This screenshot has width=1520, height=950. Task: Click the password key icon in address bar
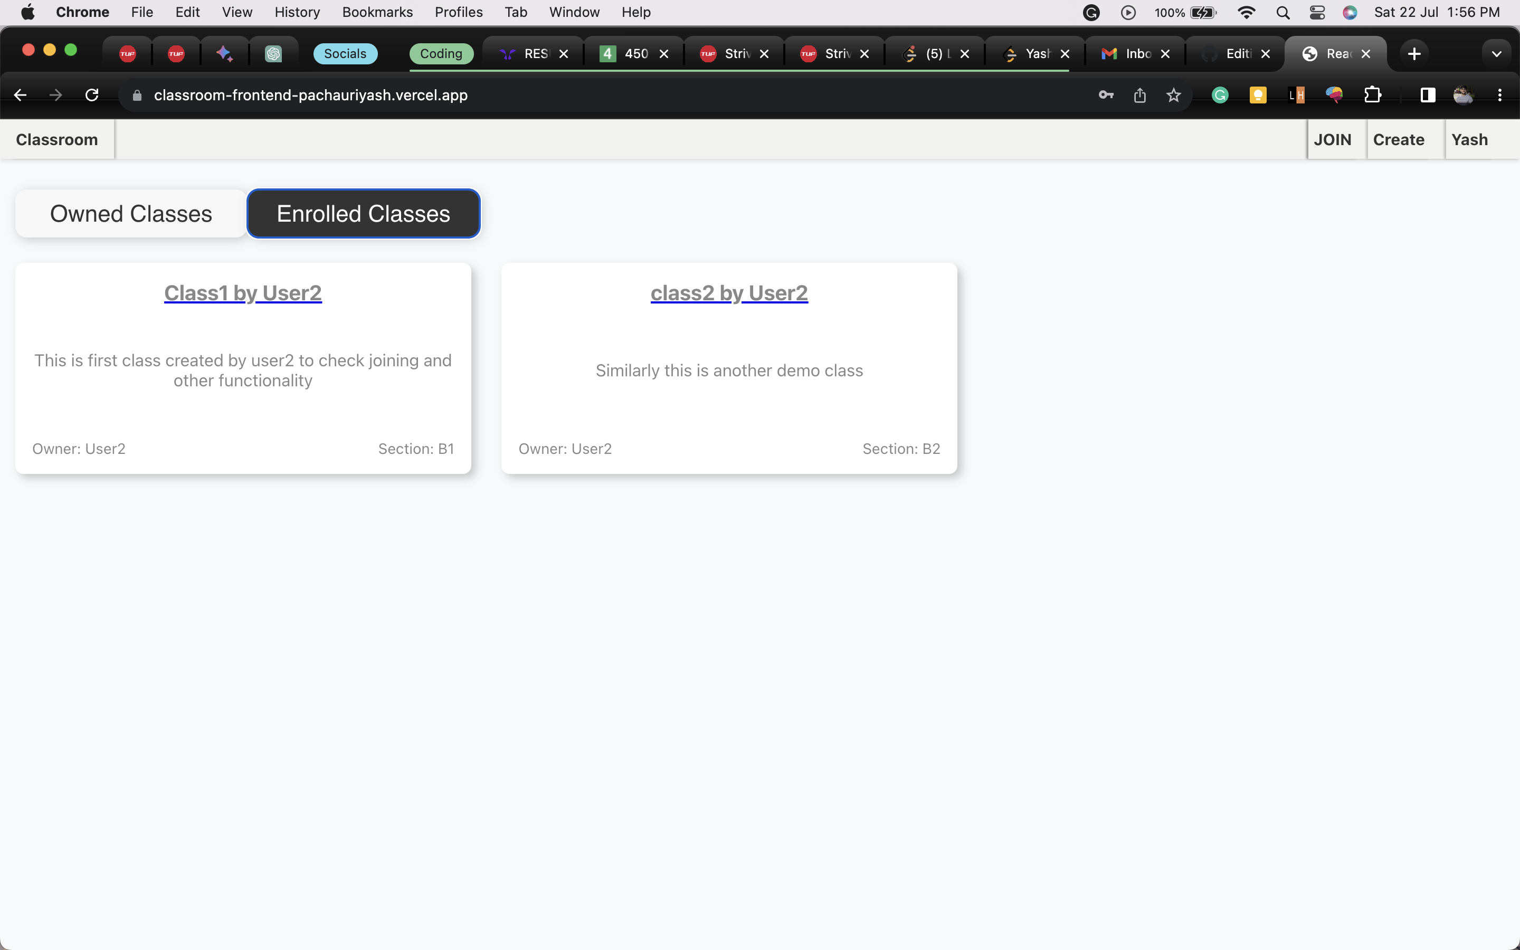coord(1106,95)
